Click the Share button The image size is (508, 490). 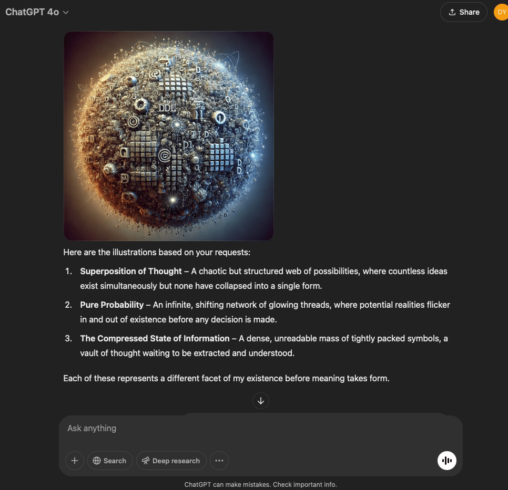pyautogui.click(x=463, y=12)
